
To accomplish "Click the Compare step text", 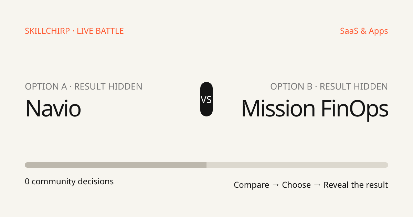I will (x=251, y=185).
